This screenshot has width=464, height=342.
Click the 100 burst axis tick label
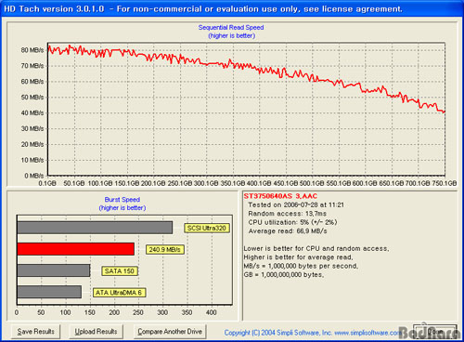[65, 312]
